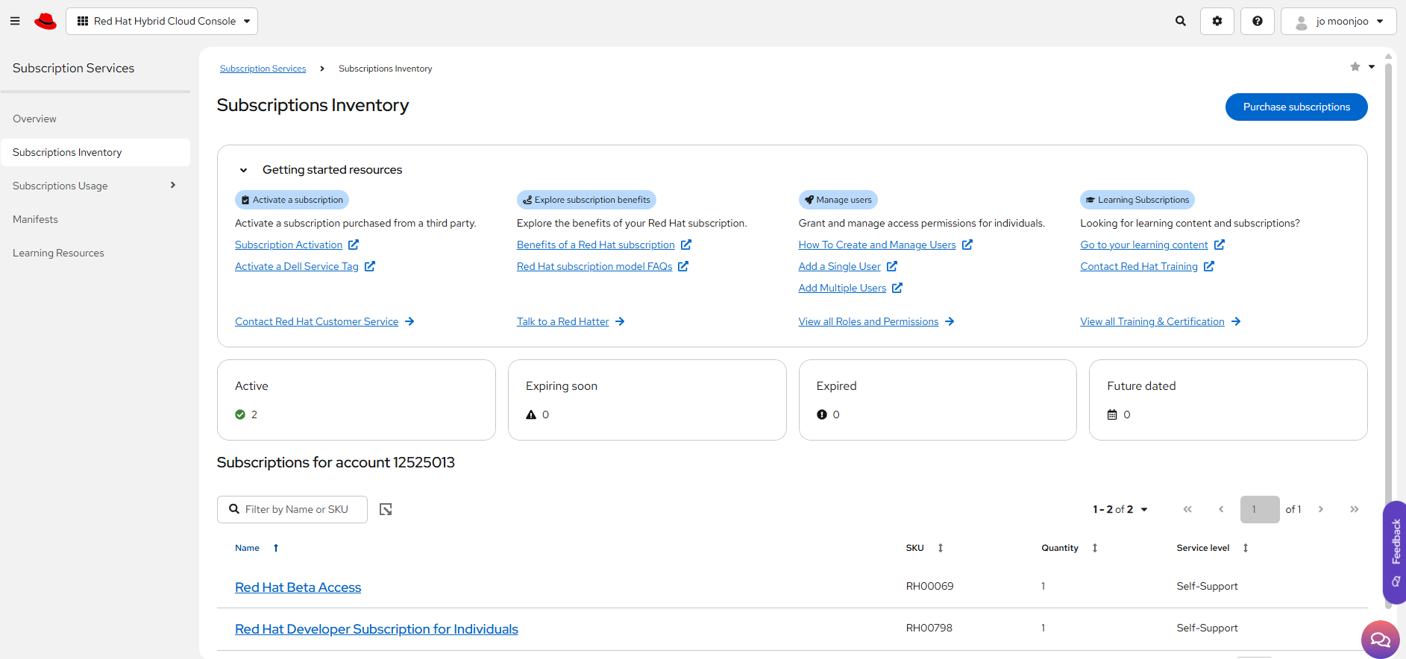The width and height of the screenshot is (1406, 659).
Task: Click the arrow next to View all Roles and Permissions
Action: [x=950, y=321]
